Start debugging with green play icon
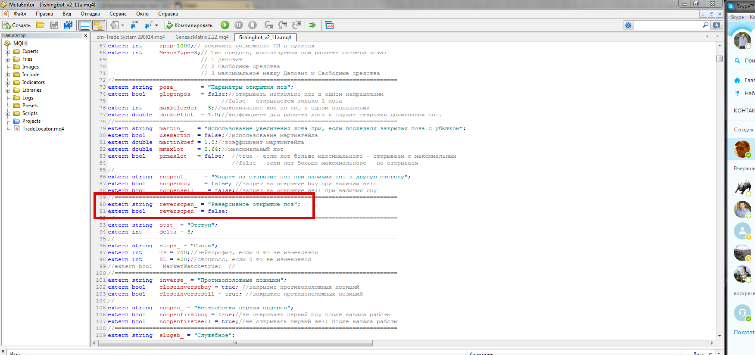The width and height of the screenshot is (755, 355). 225,25
